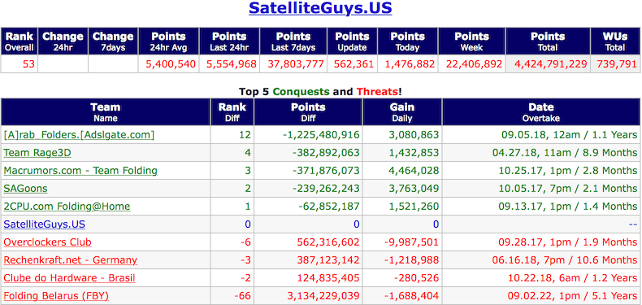The width and height of the screenshot is (642, 305).
Task: Click the Gain Daily column header
Action: tap(402, 112)
